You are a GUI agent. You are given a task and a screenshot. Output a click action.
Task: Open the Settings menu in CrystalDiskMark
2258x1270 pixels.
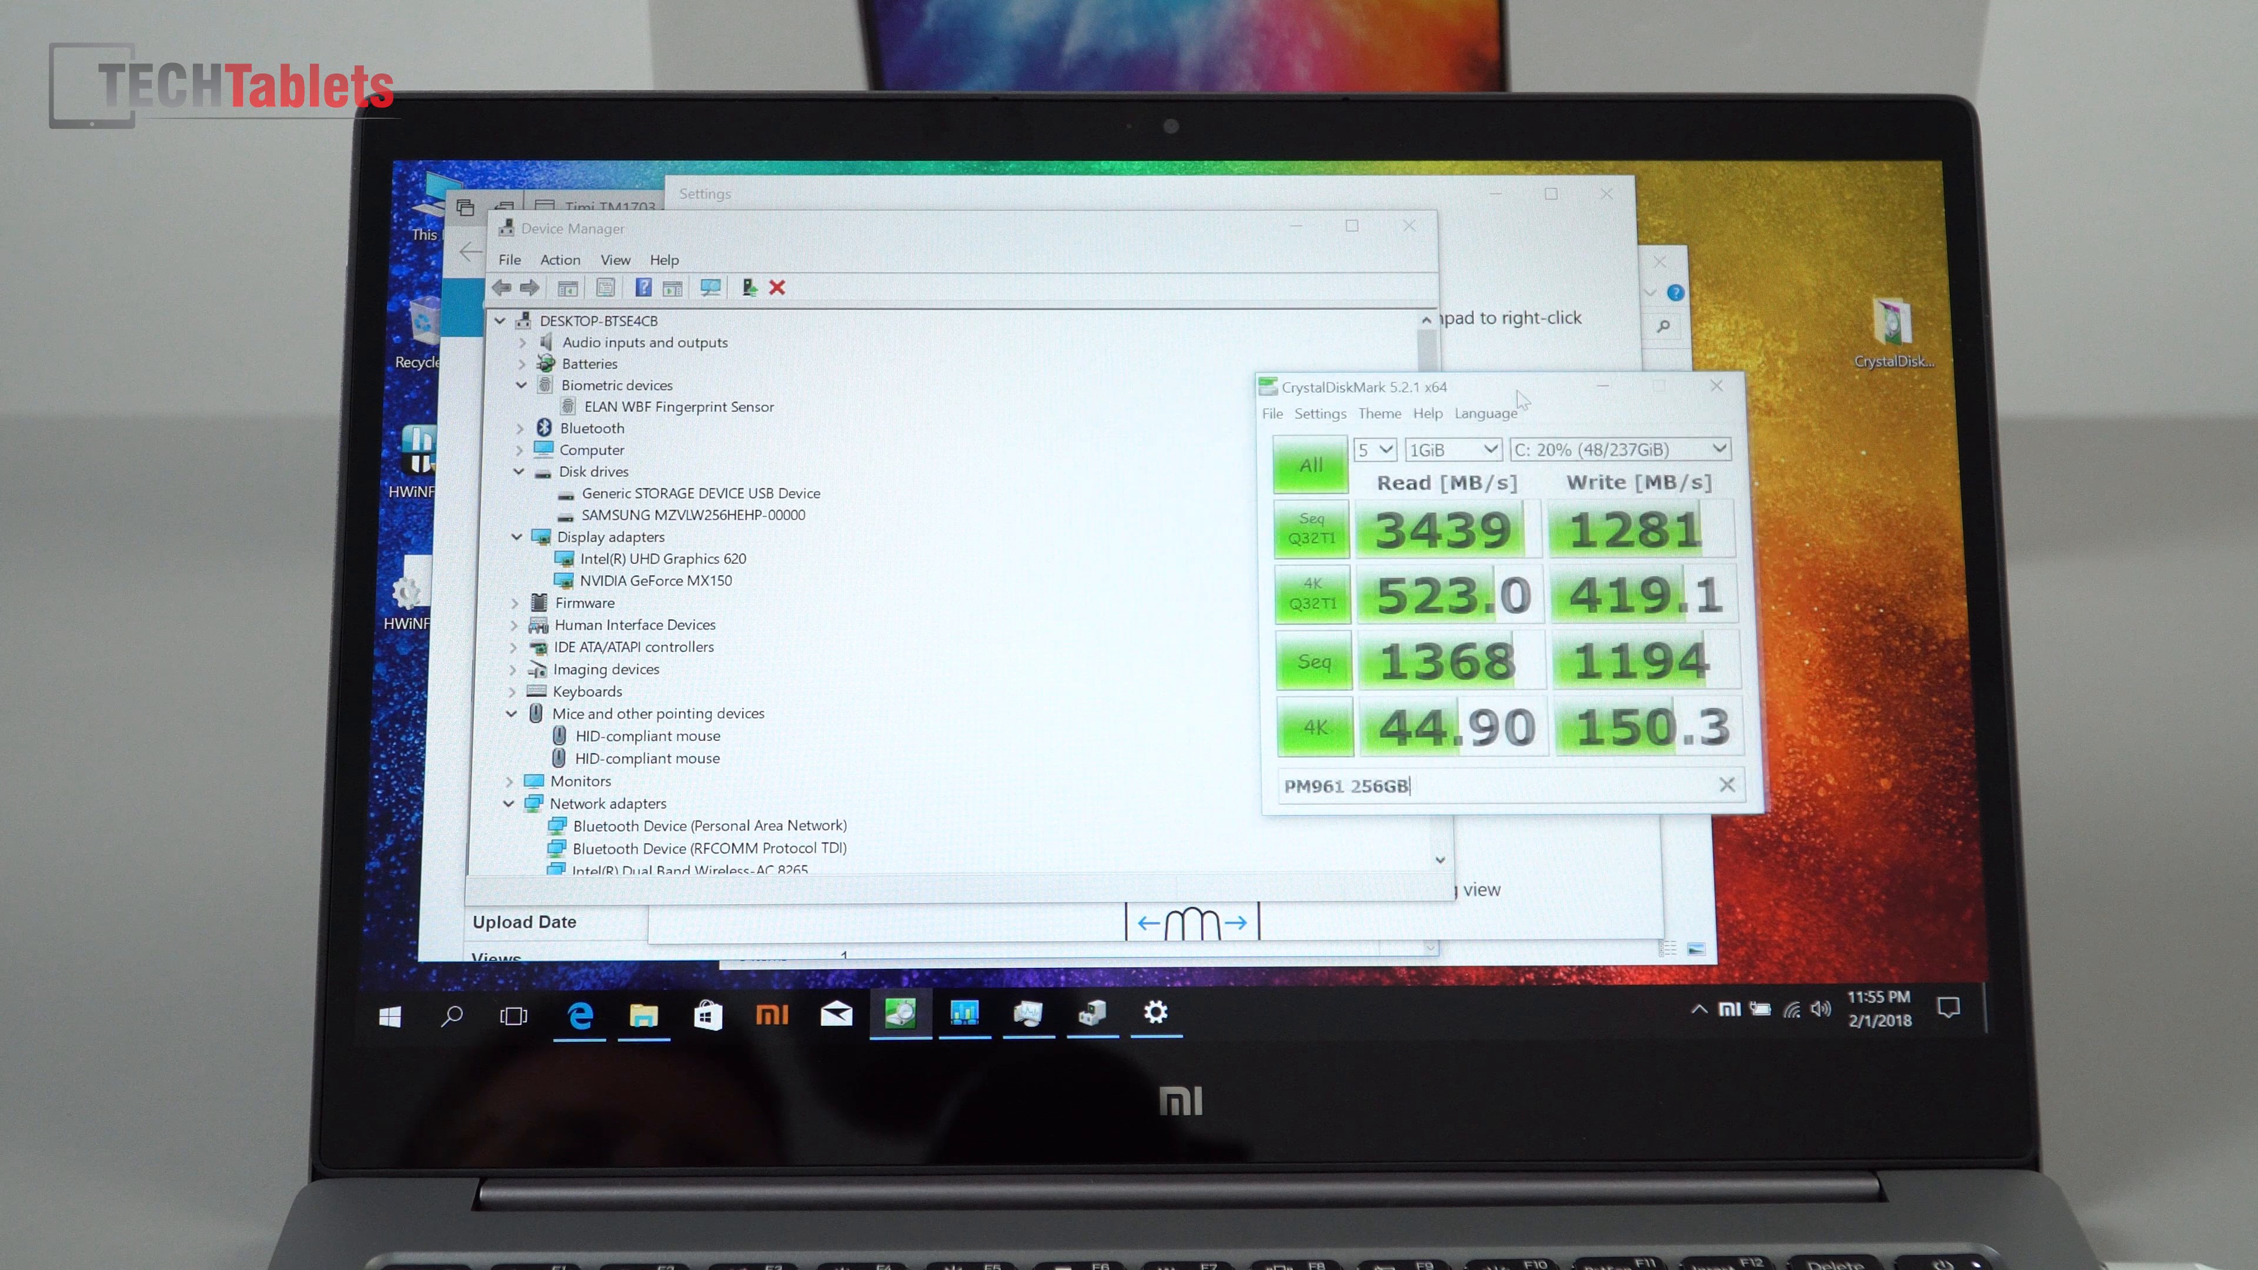click(x=1320, y=414)
